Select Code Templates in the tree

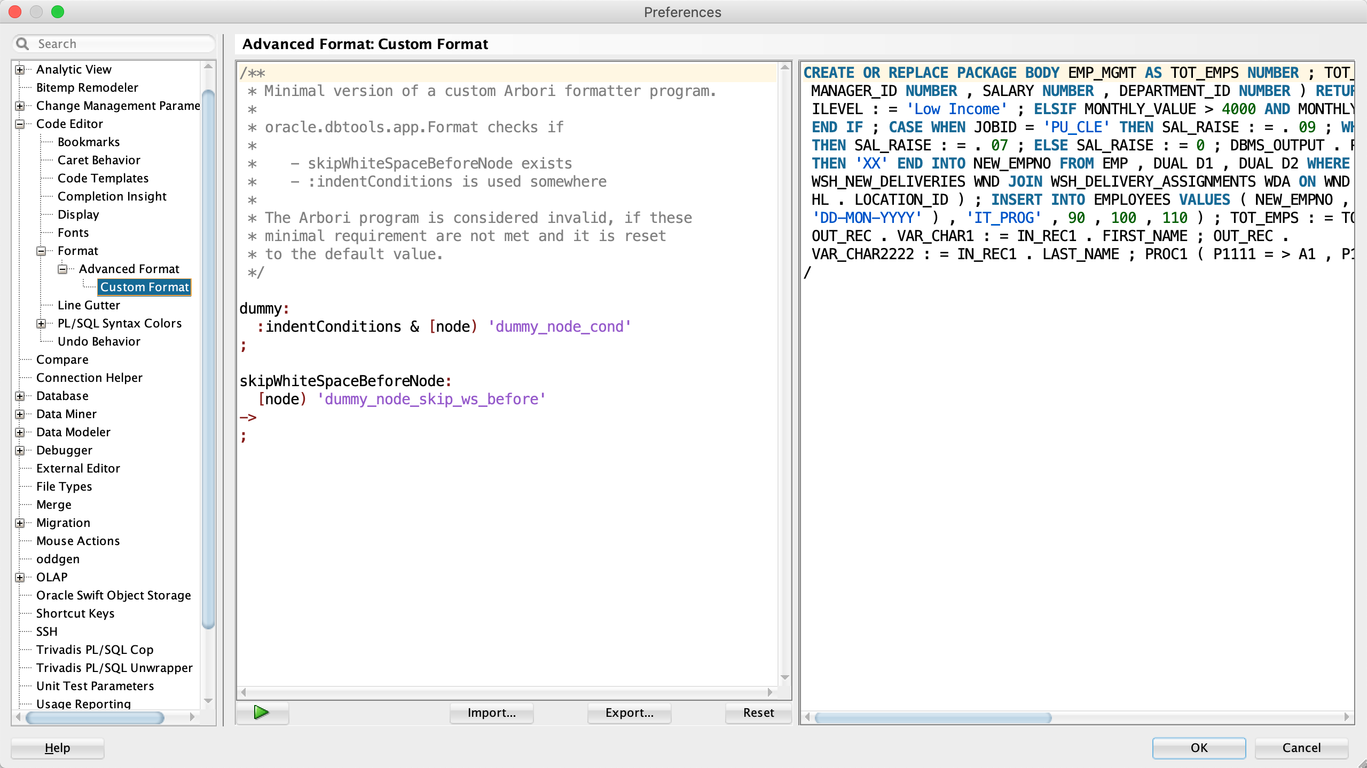click(x=103, y=178)
